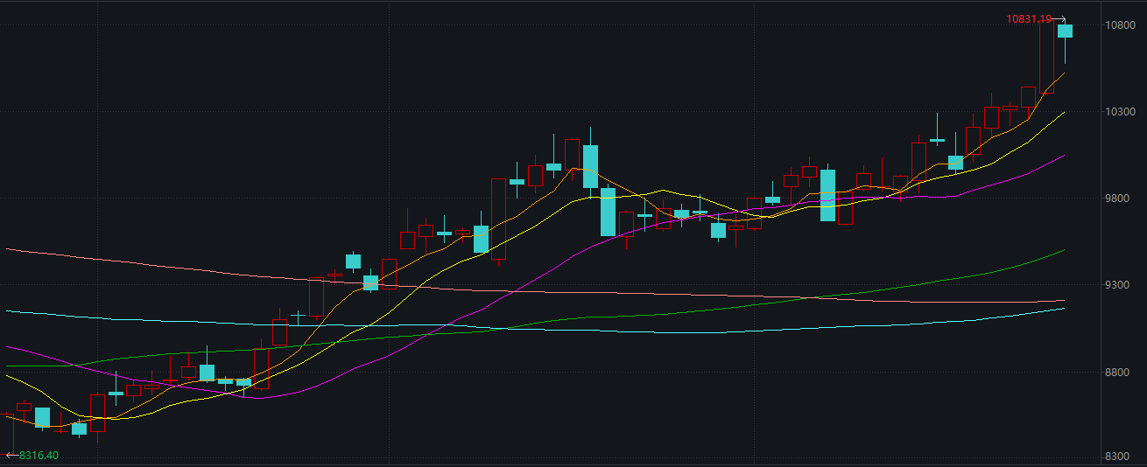Click the arrow next to the 10831.19 label
The height and width of the screenshot is (467, 1147).
pos(1059,19)
